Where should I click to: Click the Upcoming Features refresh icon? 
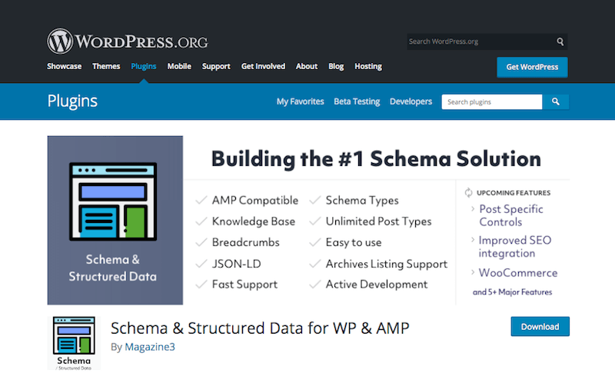[468, 193]
